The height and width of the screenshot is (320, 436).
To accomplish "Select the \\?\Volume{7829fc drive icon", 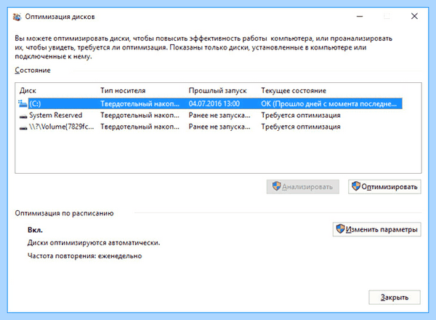I will (x=23, y=127).
